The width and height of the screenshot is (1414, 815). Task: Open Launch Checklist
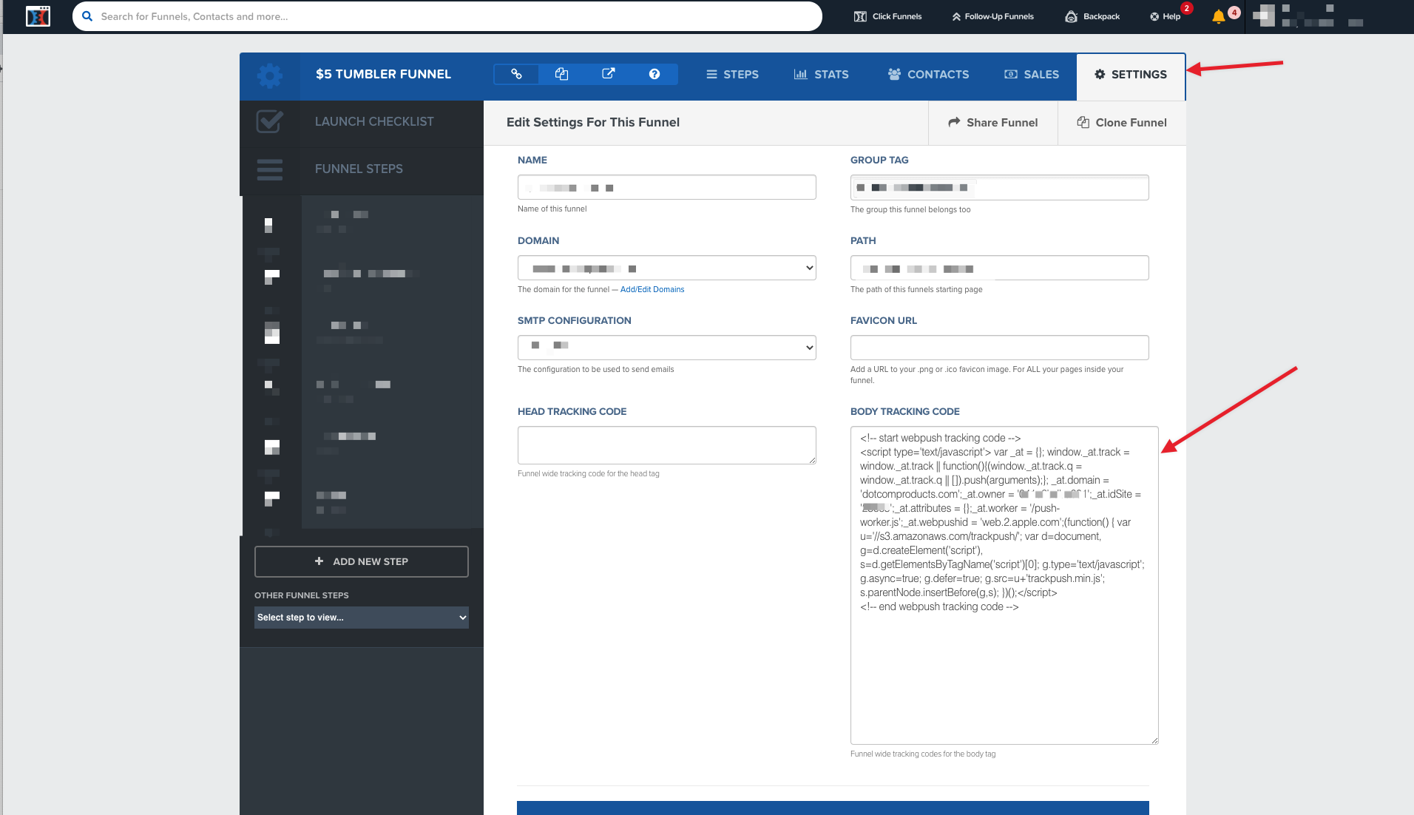[374, 121]
